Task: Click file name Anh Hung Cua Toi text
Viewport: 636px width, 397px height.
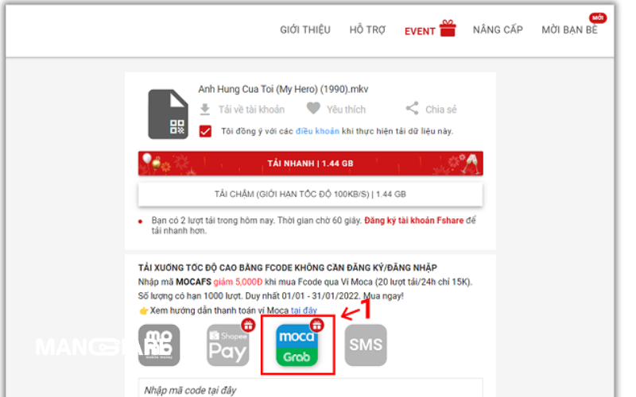Action: [283, 89]
